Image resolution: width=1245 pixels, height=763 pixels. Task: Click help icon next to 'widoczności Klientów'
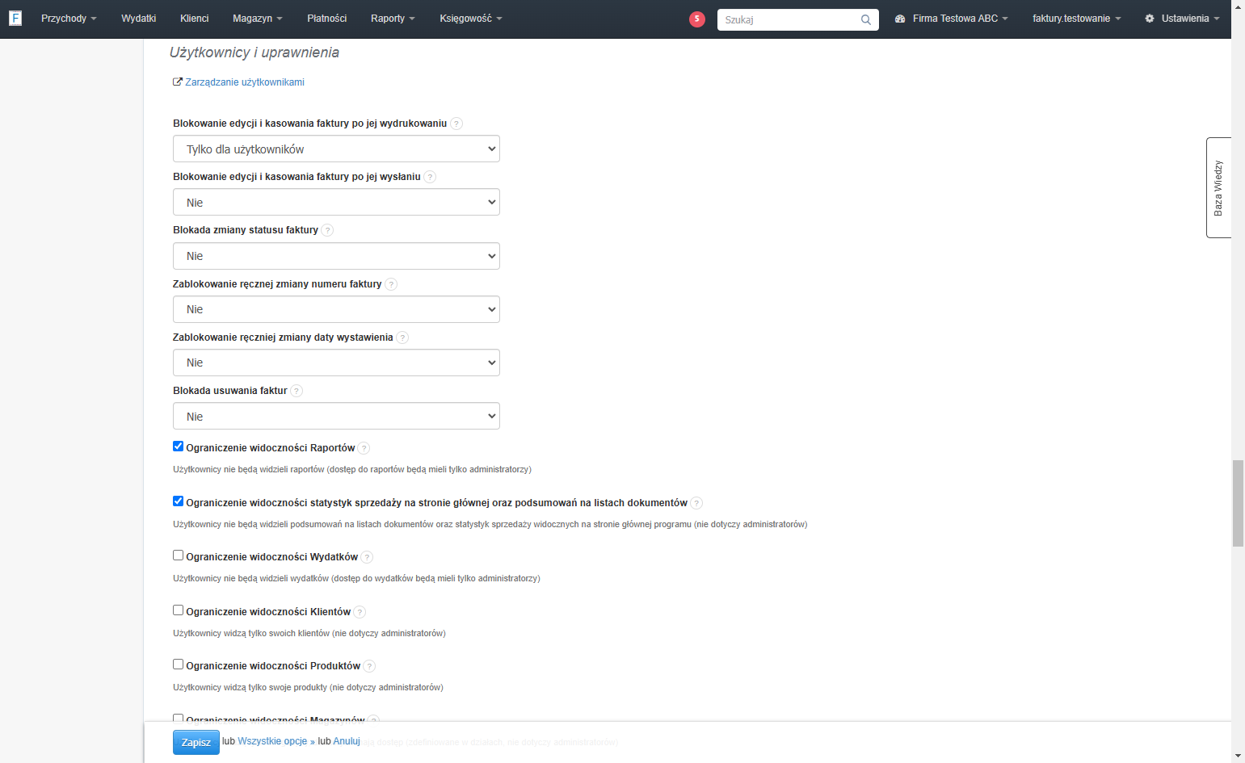360,612
